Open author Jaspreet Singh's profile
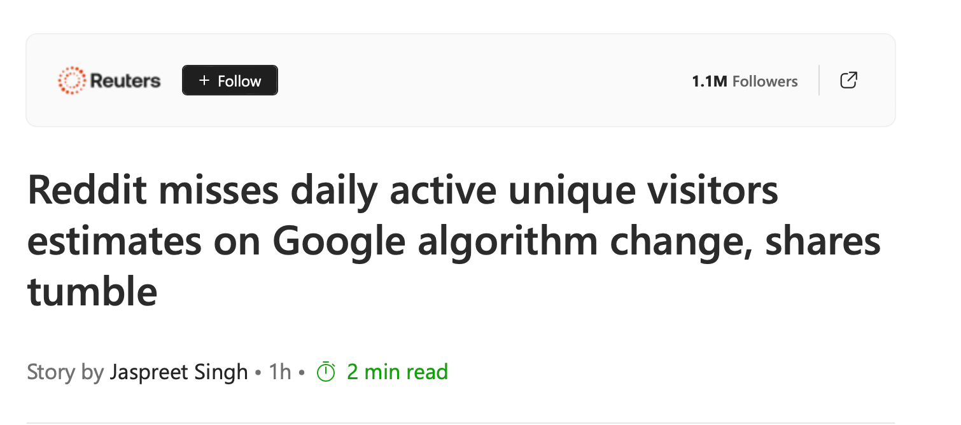The image size is (961, 425). click(179, 372)
